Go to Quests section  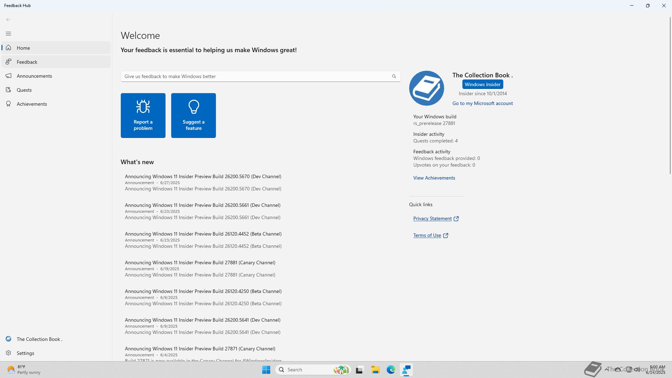tap(24, 90)
